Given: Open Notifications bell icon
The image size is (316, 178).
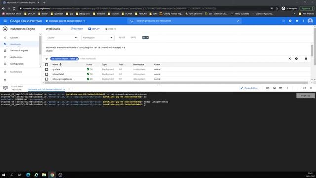Looking at the screenshot, I should point(297,21).
